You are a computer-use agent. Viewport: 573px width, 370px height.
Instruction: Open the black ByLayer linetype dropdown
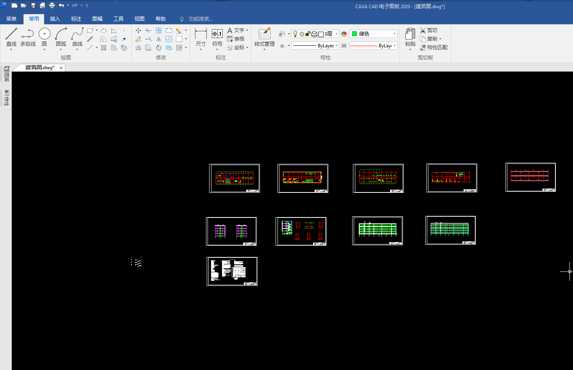click(315, 46)
